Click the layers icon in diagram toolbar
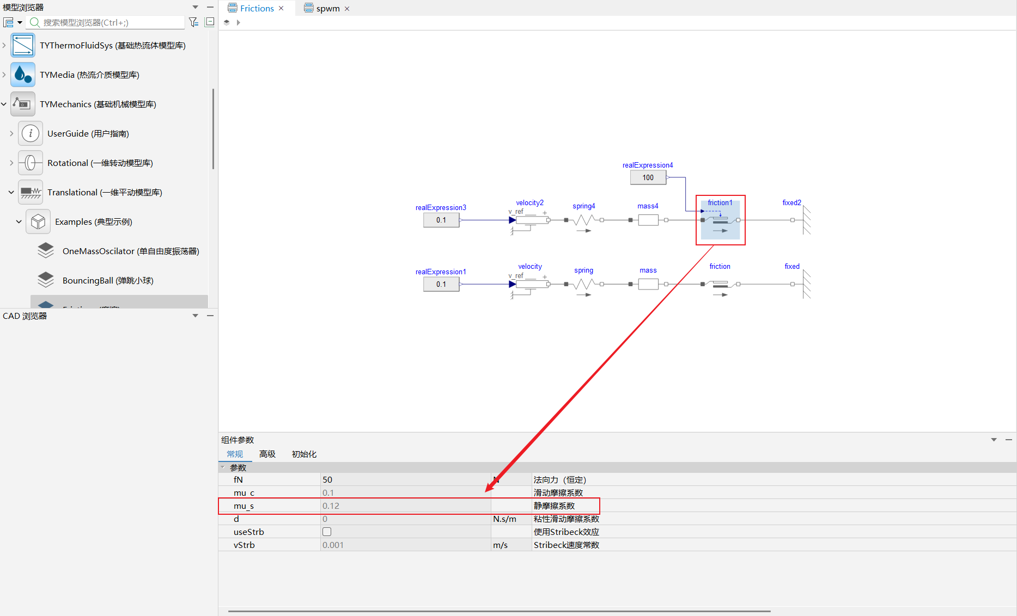Screen dimensions: 1017x616 (227, 22)
